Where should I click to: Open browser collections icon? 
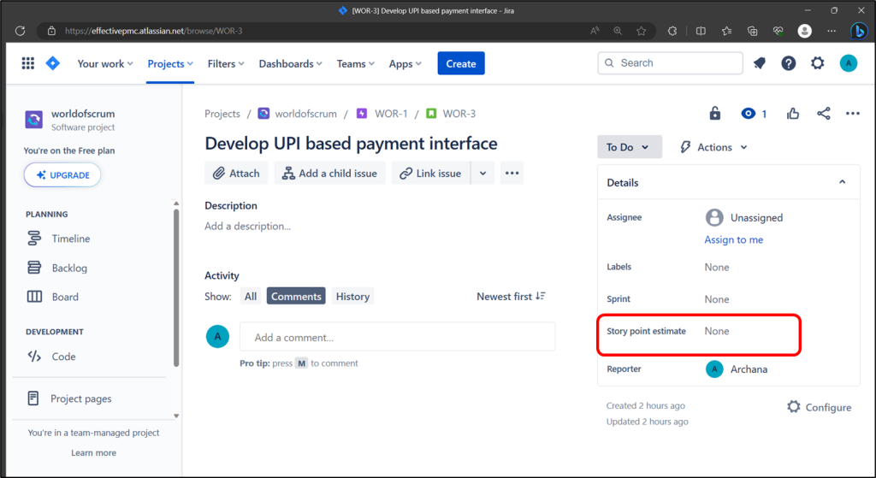pyautogui.click(x=753, y=31)
